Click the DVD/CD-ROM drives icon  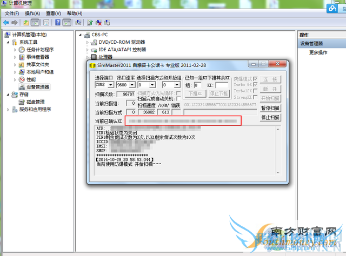[94, 42]
